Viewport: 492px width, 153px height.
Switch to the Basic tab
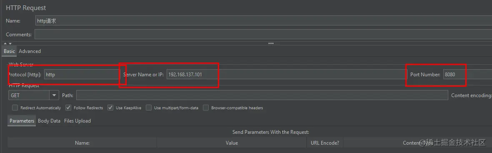pos(10,51)
